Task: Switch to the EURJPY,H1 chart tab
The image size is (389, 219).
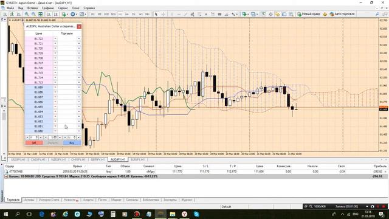Action: click(x=138, y=159)
